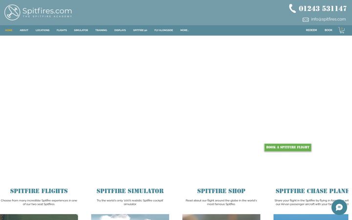Open the Spitfire Chase Plane thumbnail image
This screenshot has height=220, width=352.
pos(311,217)
